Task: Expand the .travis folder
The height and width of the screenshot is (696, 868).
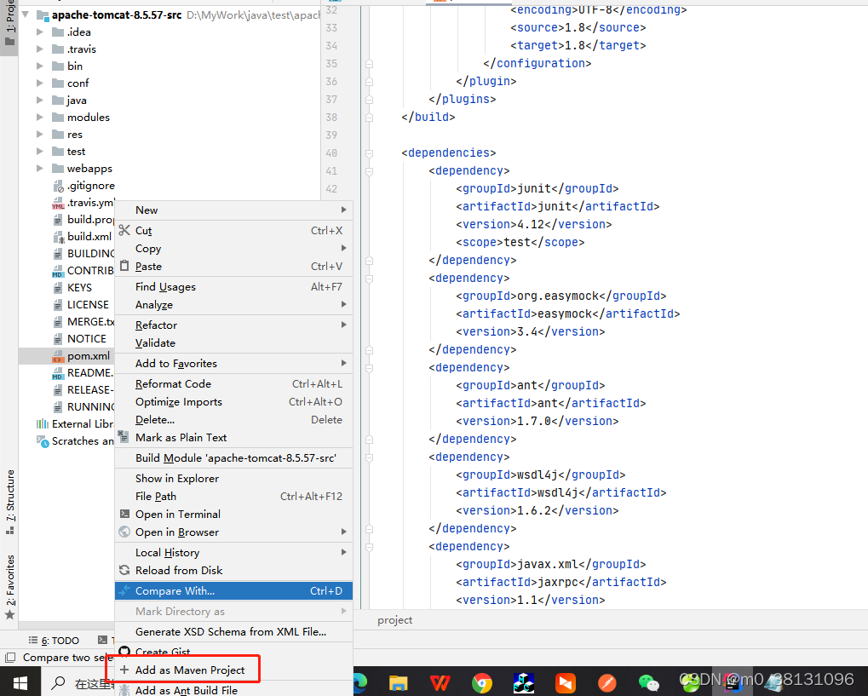Action: click(x=40, y=49)
